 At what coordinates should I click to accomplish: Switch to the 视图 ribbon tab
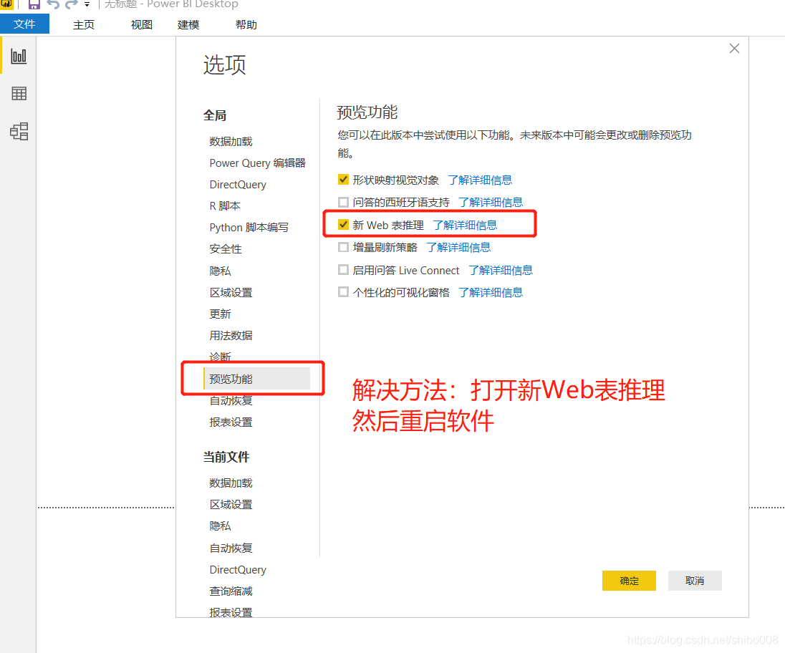[142, 24]
